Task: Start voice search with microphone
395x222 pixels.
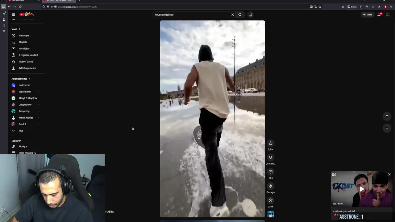Action: [x=250, y=14]
